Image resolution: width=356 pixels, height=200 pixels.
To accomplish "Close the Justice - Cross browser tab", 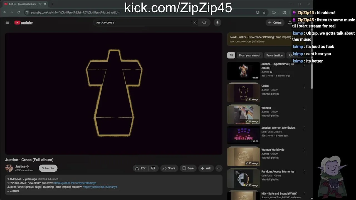I will click(45, 4).
